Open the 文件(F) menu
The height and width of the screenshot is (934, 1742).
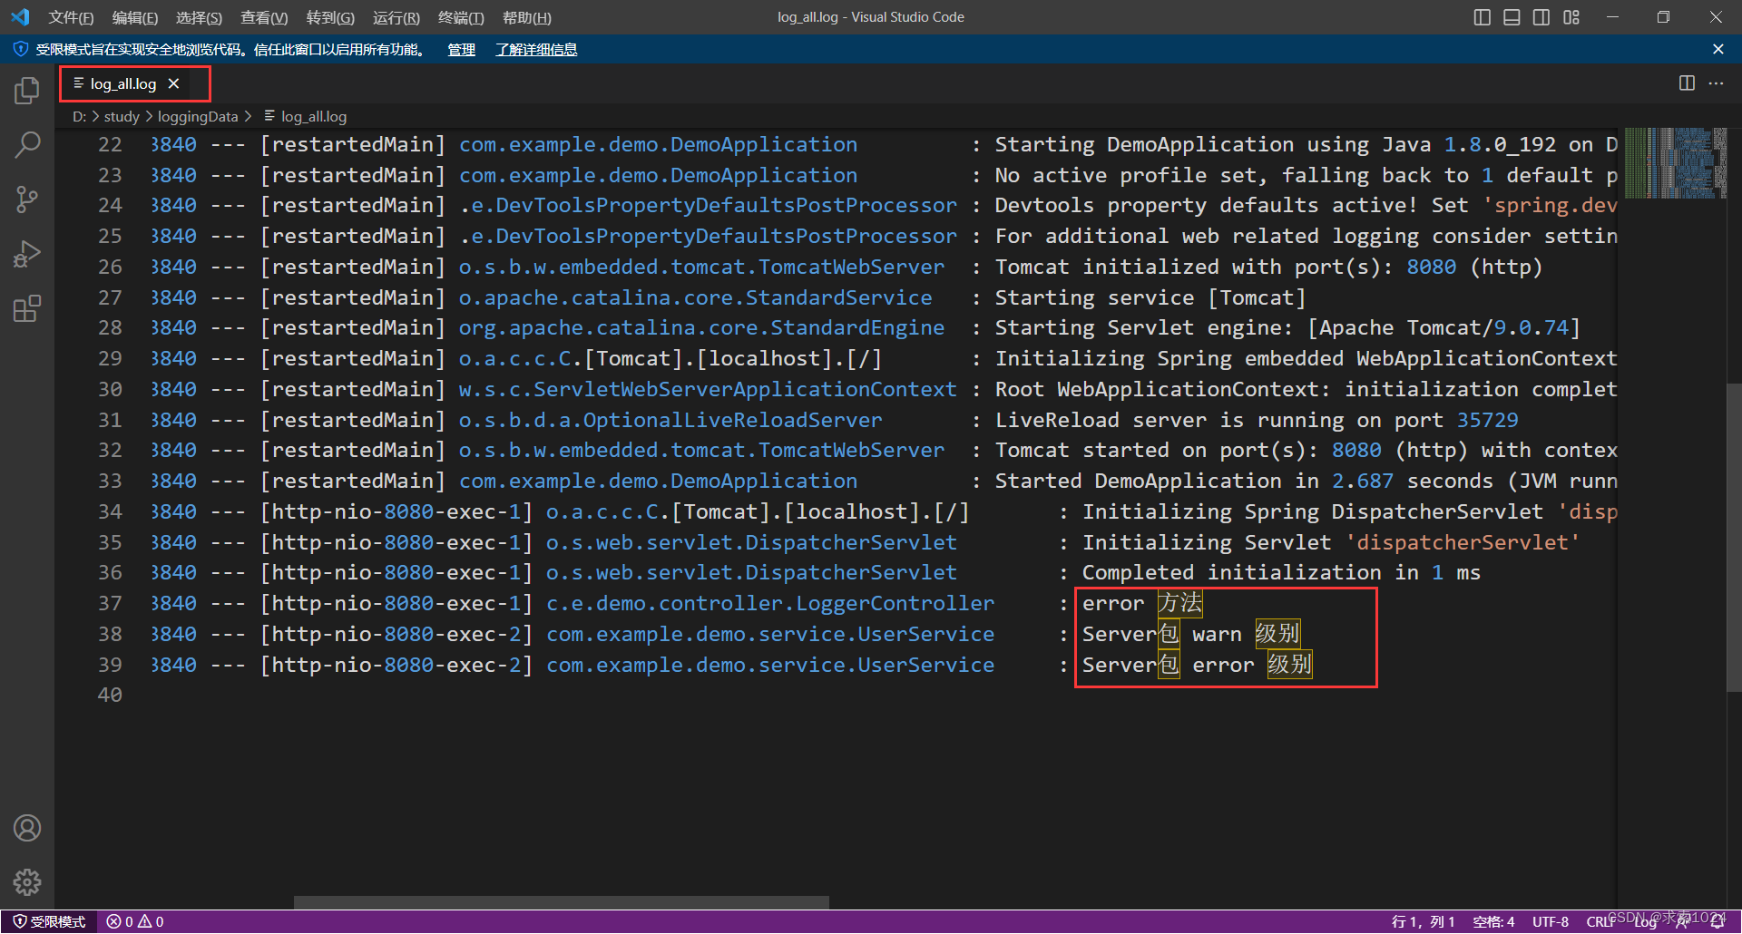coord(71,17)
